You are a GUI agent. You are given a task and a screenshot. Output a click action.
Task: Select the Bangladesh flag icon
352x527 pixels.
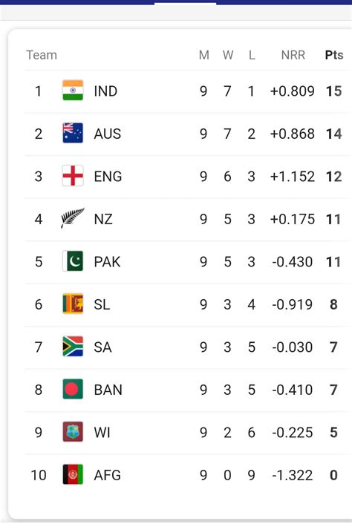coord(73,389)
